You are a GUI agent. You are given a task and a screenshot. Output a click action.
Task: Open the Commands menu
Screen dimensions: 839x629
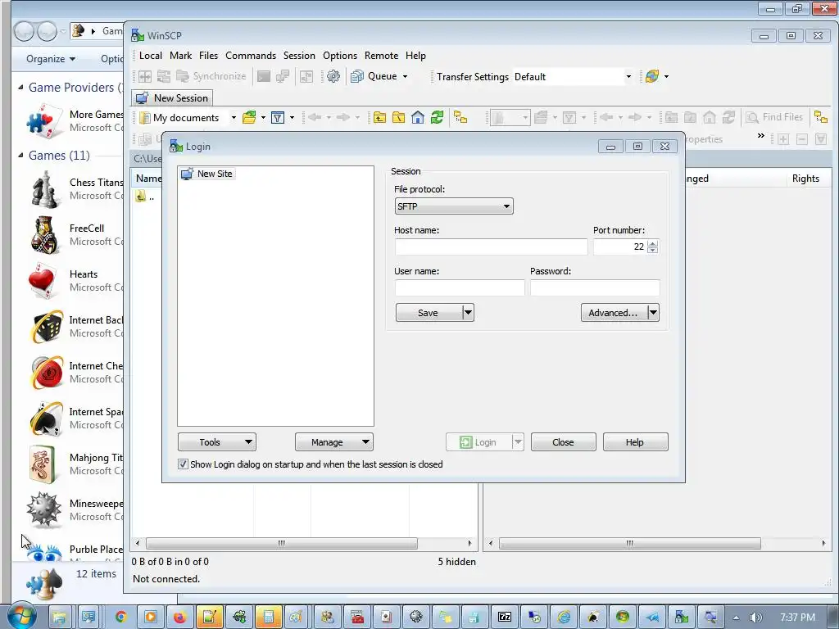[x=251, y=56]
